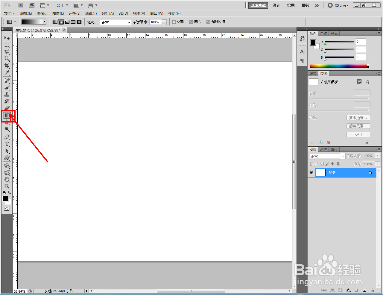Activate the Hand tool
Viewport: 383px width, 295px height.
(x=7, y=179)
